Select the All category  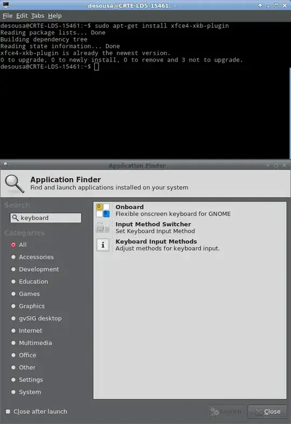pyautogui.click(x=19, y=245)
